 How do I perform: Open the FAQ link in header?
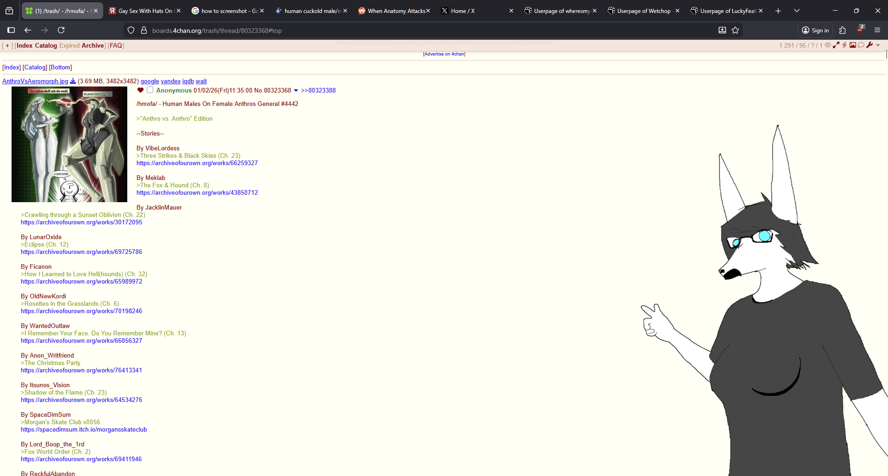116,45
